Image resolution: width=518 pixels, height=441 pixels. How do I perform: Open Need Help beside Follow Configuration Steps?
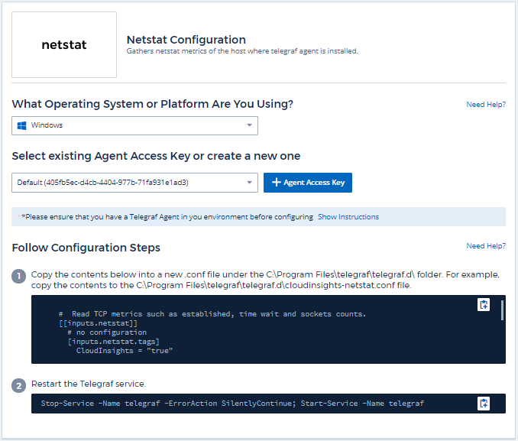point(486,246)
